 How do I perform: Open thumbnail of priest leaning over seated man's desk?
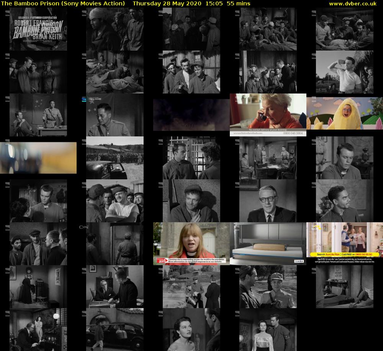pyautogui.click(x=115, y=287)
